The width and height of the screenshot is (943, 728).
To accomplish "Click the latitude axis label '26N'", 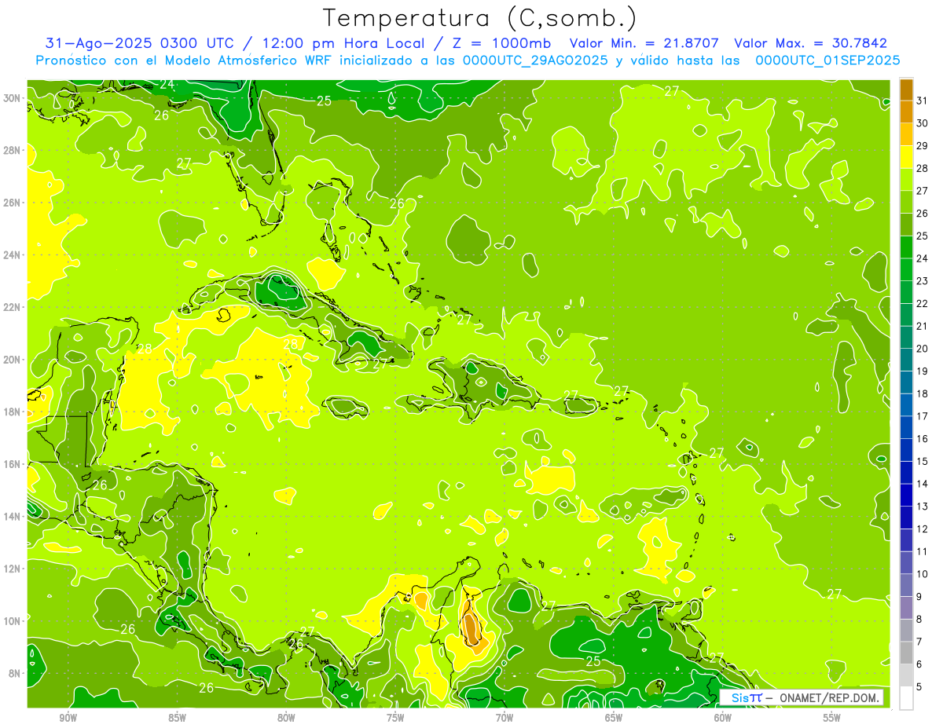I will [12, 203].
